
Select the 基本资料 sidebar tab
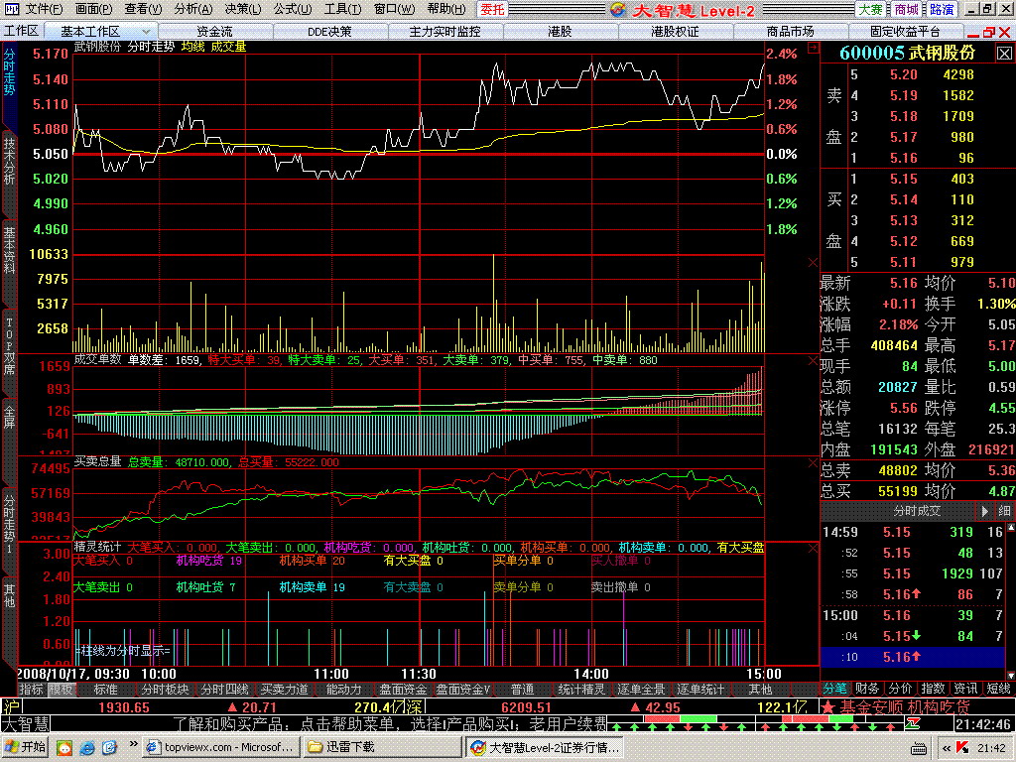pyautogui.click(x=9, y=249)
